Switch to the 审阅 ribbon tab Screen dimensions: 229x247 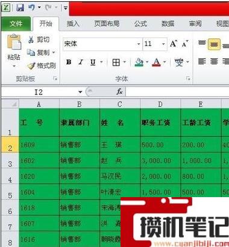pos(195,24)
